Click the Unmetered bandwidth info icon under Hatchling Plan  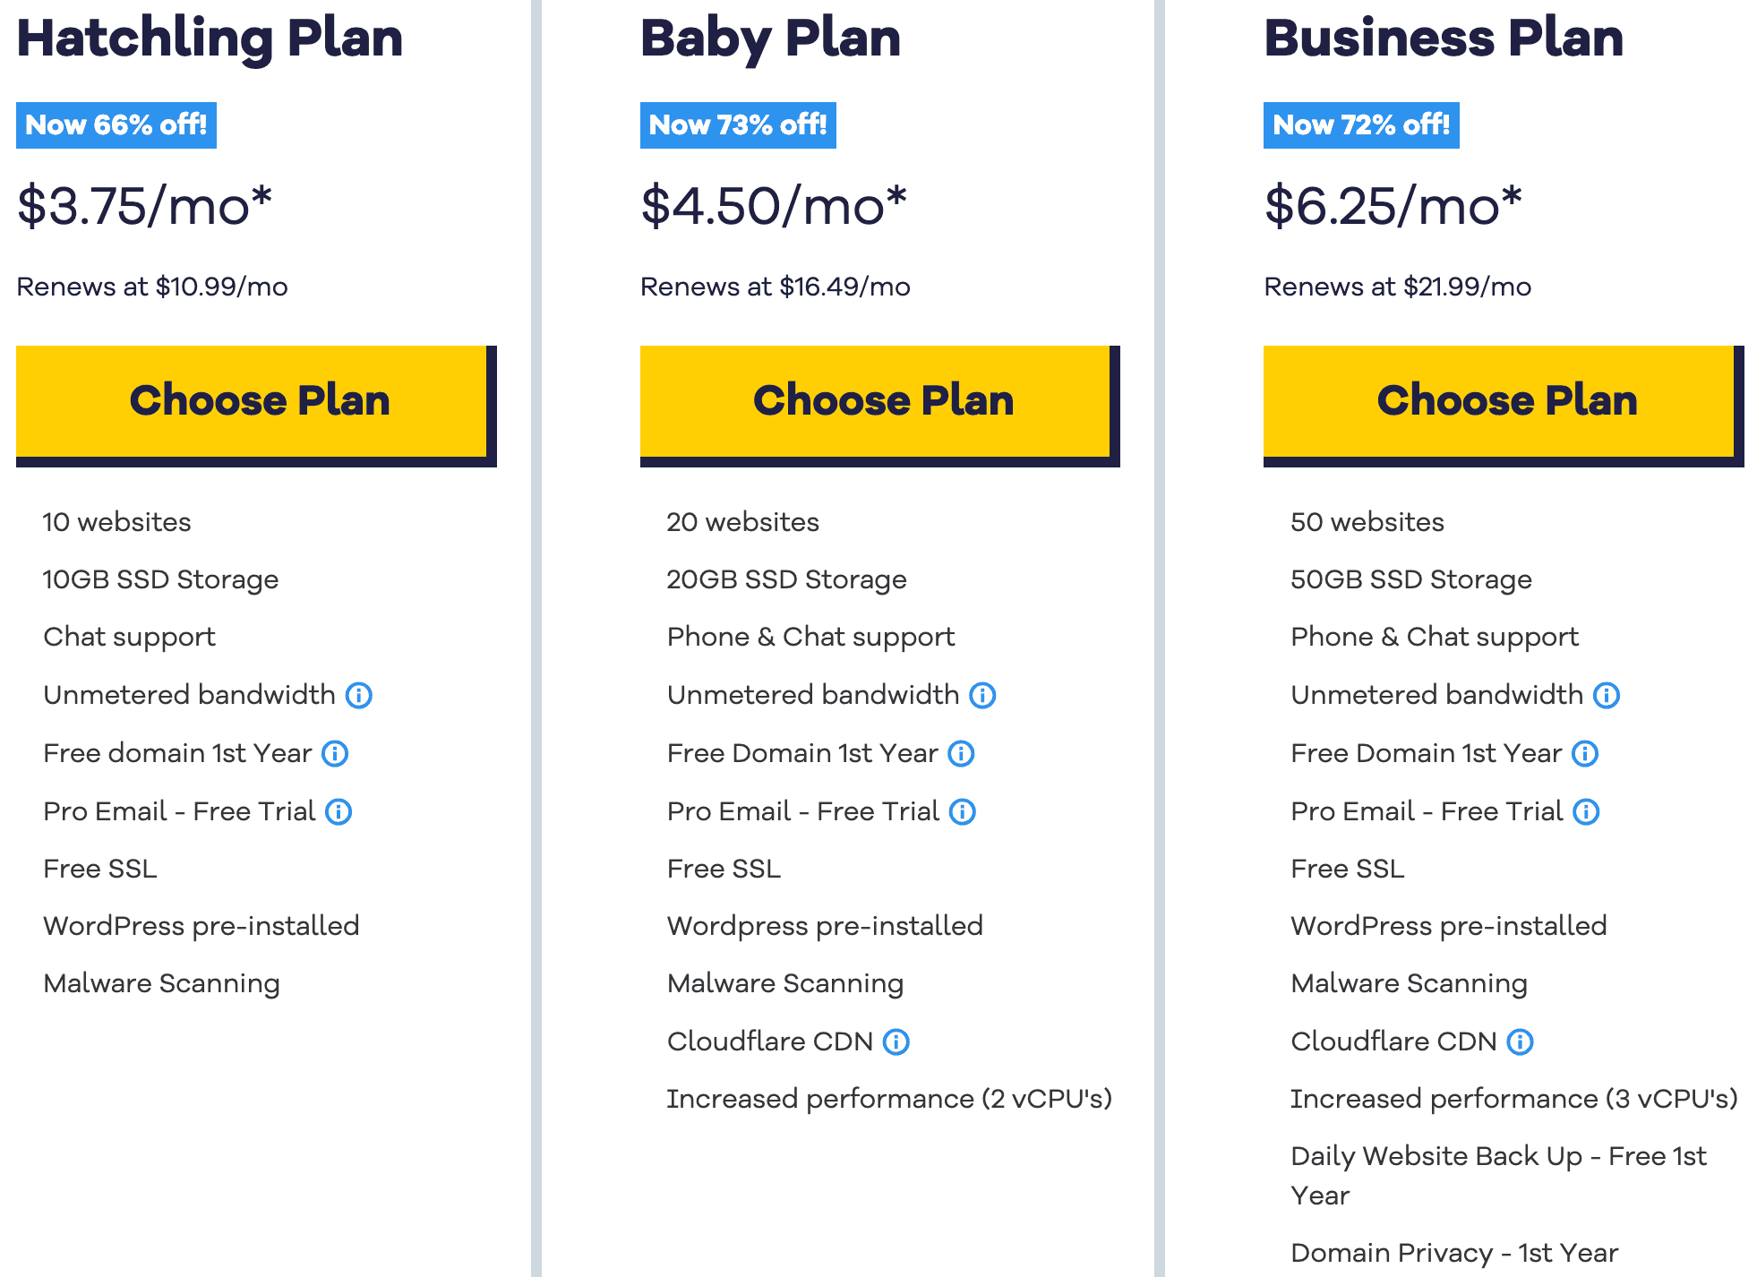(358, 695)
